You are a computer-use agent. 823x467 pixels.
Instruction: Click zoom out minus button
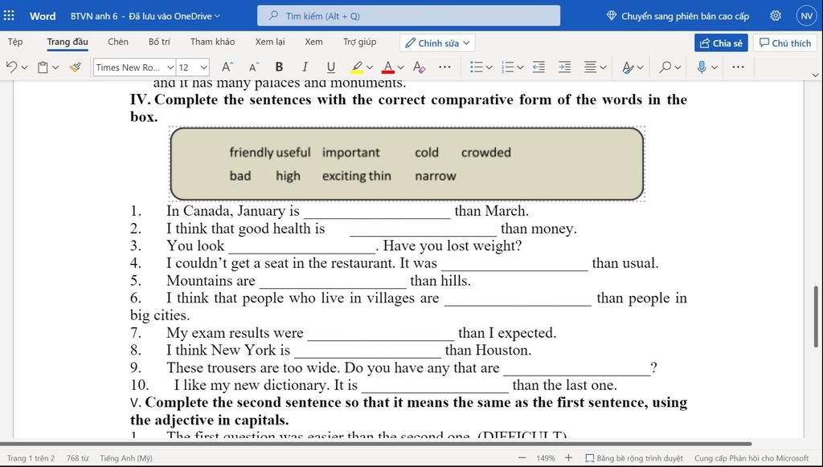tap(522, 458)
